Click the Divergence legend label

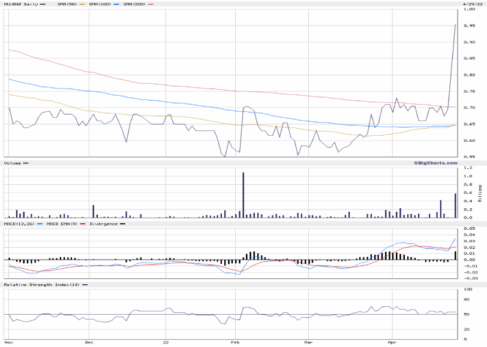(103, 224)
